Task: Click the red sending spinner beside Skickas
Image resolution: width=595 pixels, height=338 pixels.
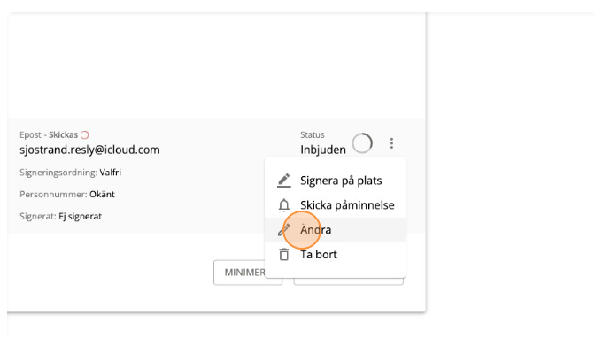Action: [85, 134]
